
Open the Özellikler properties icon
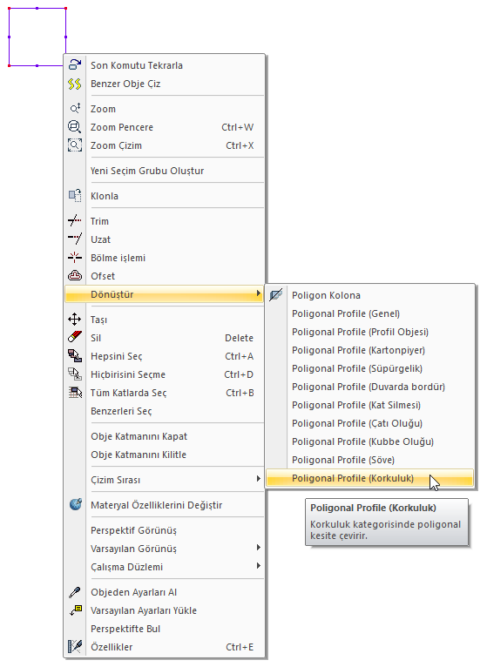(75, 647)
